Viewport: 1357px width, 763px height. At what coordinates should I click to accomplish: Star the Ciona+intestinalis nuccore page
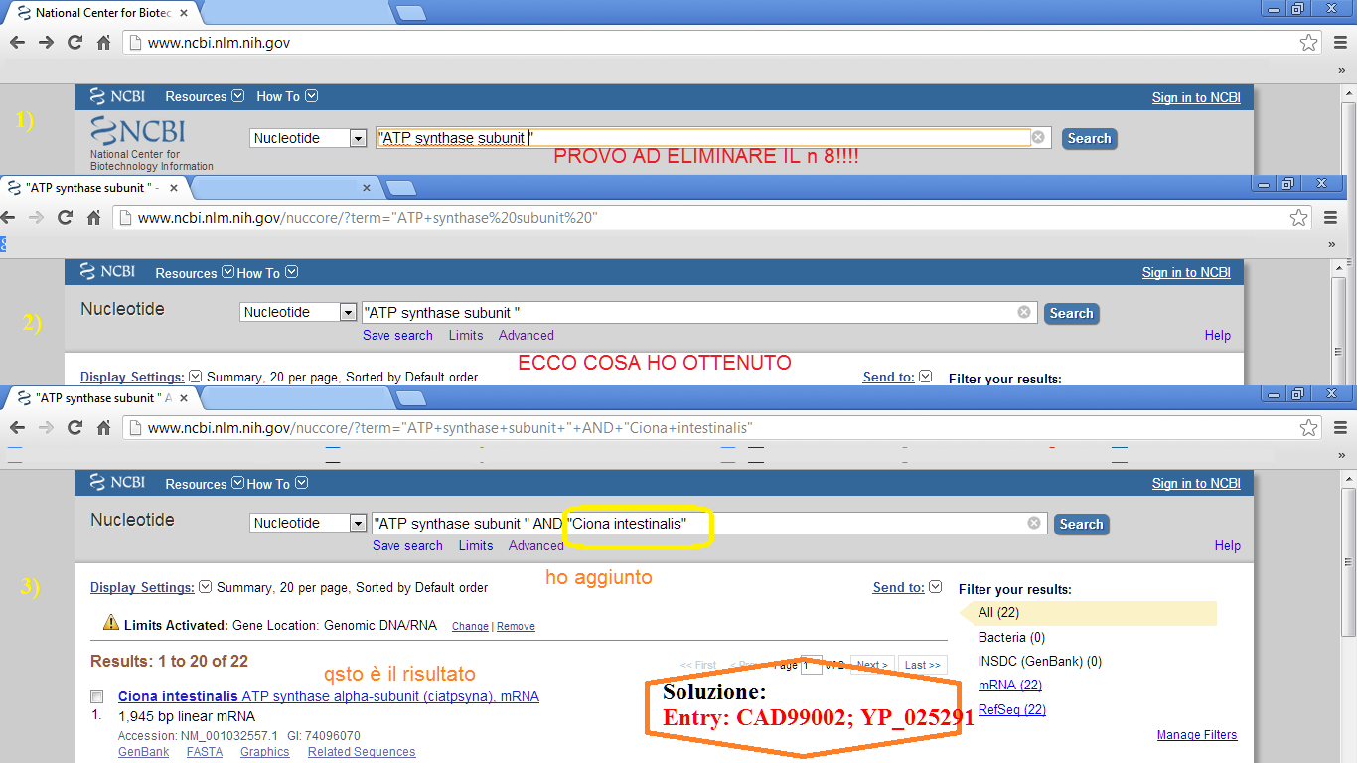[x=1308, y=428]
